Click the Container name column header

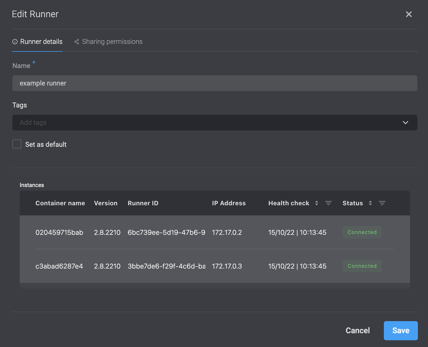(60, 203)
